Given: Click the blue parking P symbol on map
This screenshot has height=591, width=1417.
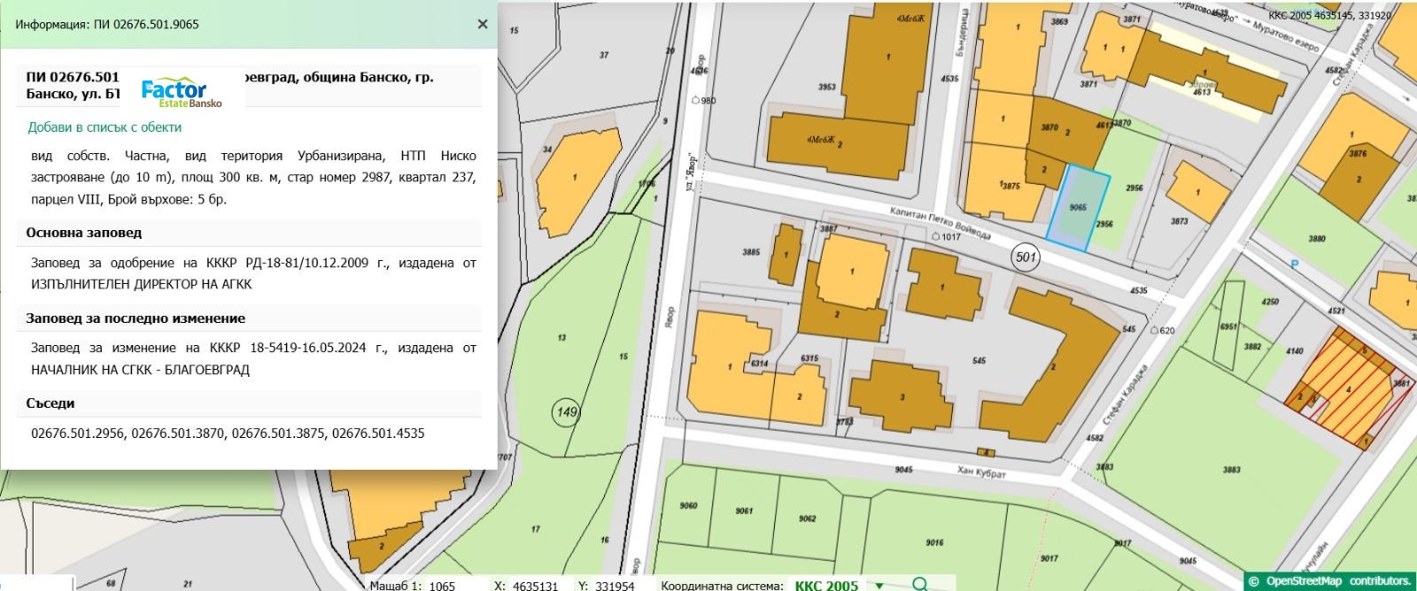Looking at the screenshot, I should click(1295, 264).
